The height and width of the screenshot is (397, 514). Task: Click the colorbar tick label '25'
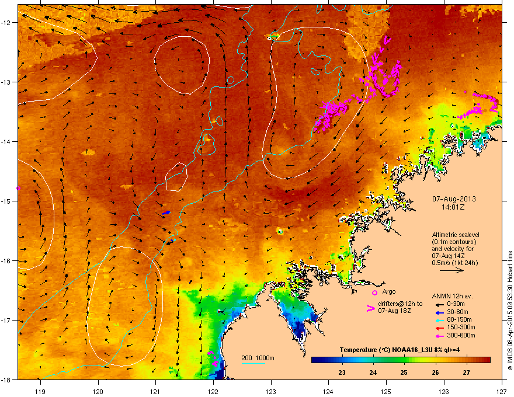(404, 372)
